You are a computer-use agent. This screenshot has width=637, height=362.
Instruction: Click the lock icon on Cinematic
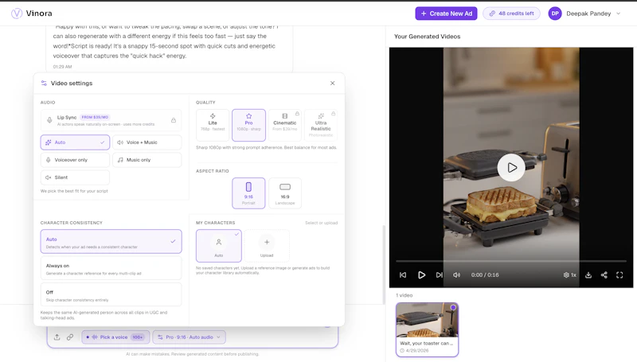click(x=297, y=114)
